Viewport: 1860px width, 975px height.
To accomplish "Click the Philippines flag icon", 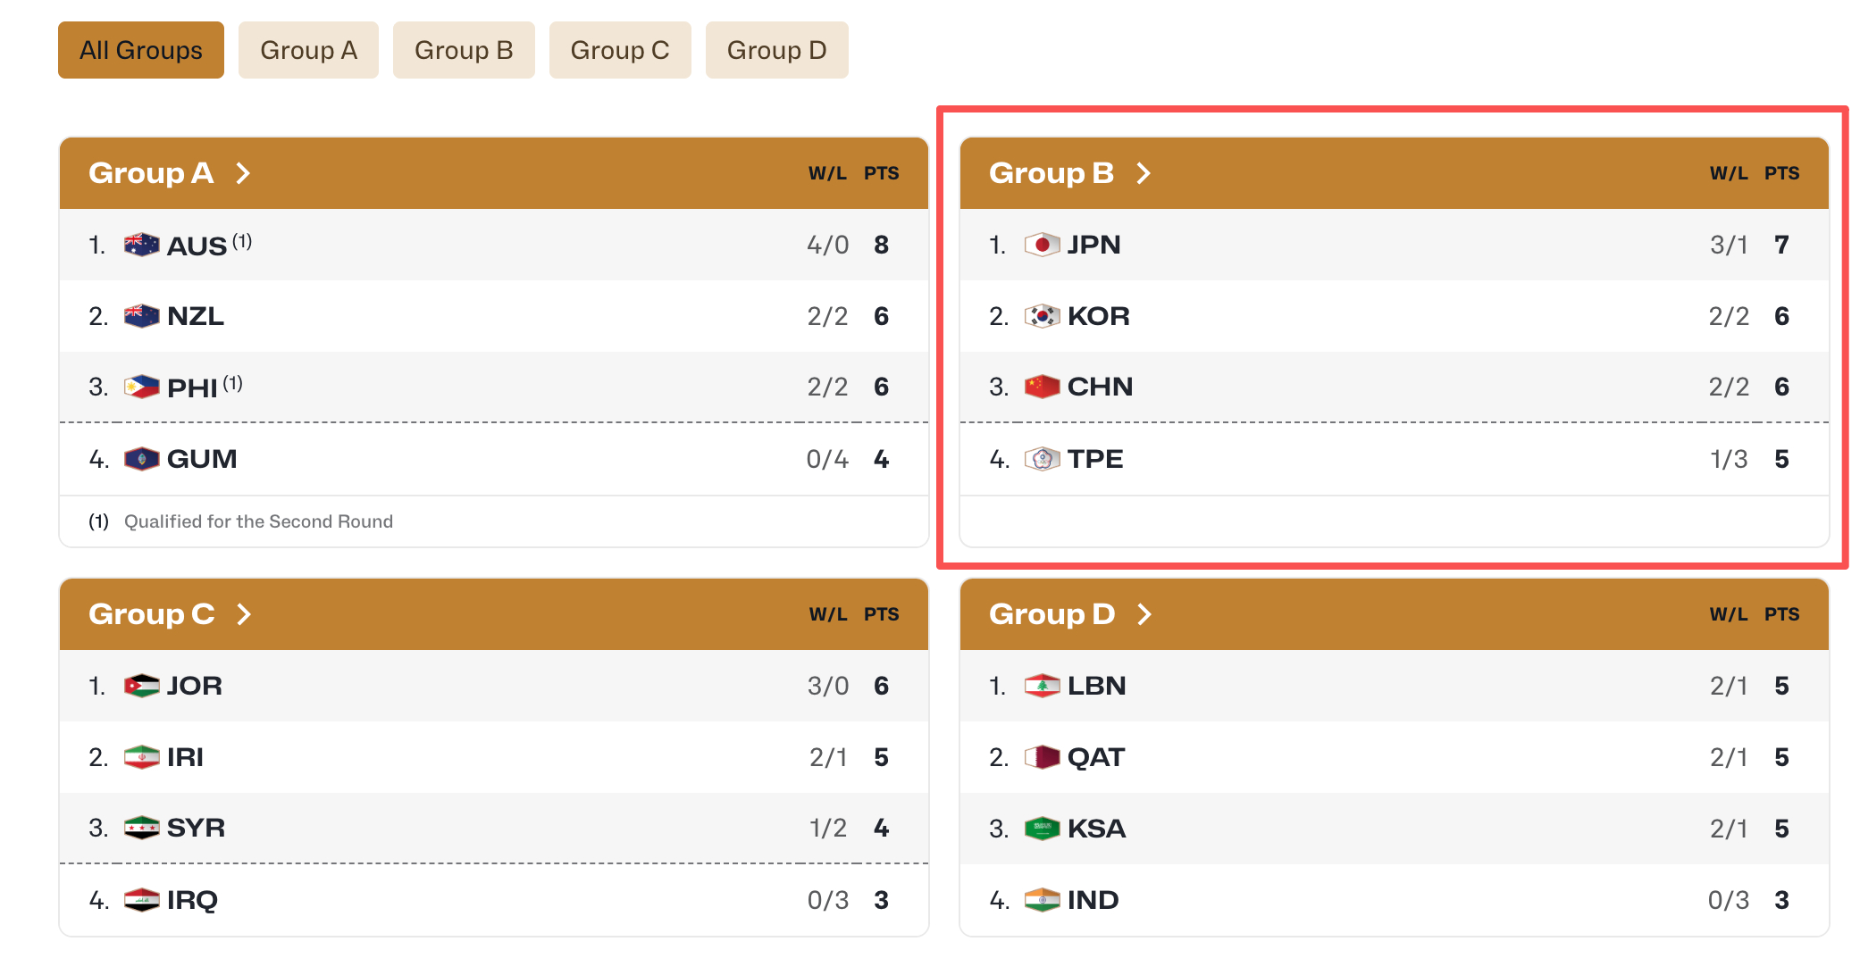I will point(141,387).
